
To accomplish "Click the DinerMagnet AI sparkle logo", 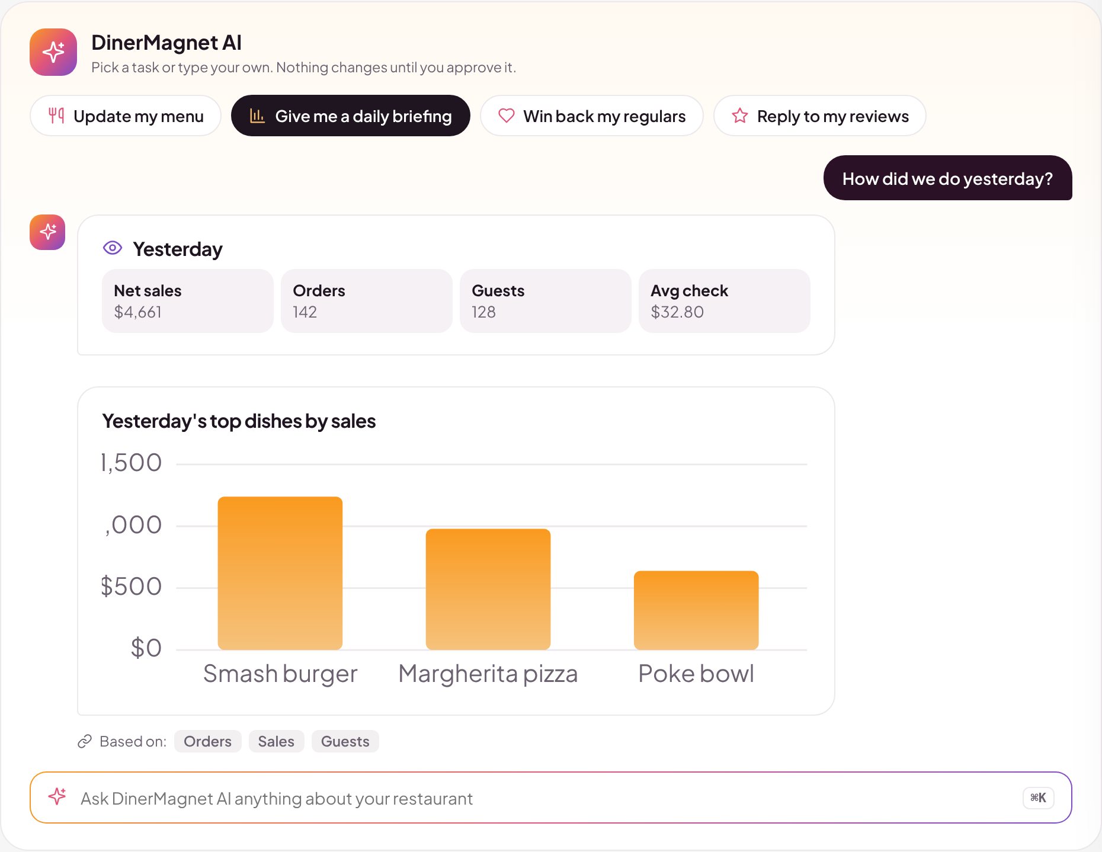I will pyautogui.click(x=53, y=52).
